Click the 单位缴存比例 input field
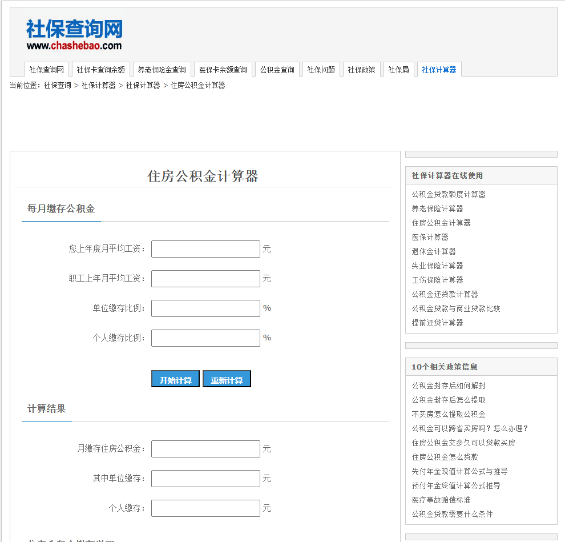This screenshot has width=565, height=542. (x=205, y=308)
